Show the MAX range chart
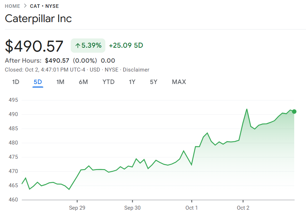The width and height of the screenshot is (306, 215). pyautogui.click(x=179, y=82)
